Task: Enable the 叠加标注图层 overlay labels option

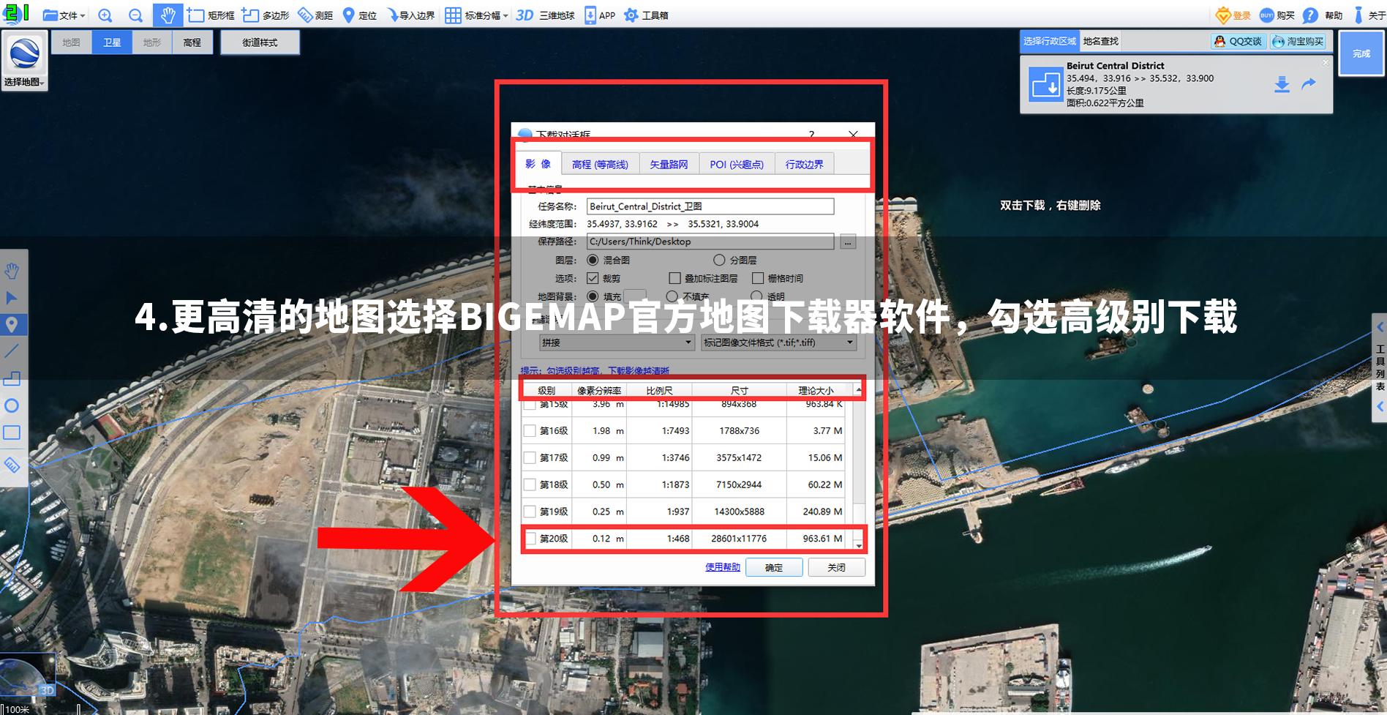Action: 674,278
